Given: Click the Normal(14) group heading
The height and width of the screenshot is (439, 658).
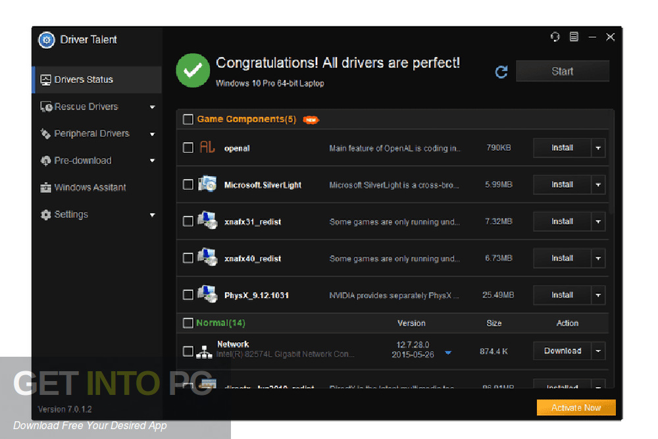Looking at the screenshot, I should [x=220, y=323].
